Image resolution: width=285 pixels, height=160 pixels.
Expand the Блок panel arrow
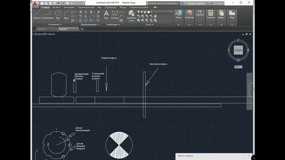click(x=179, y=24)
